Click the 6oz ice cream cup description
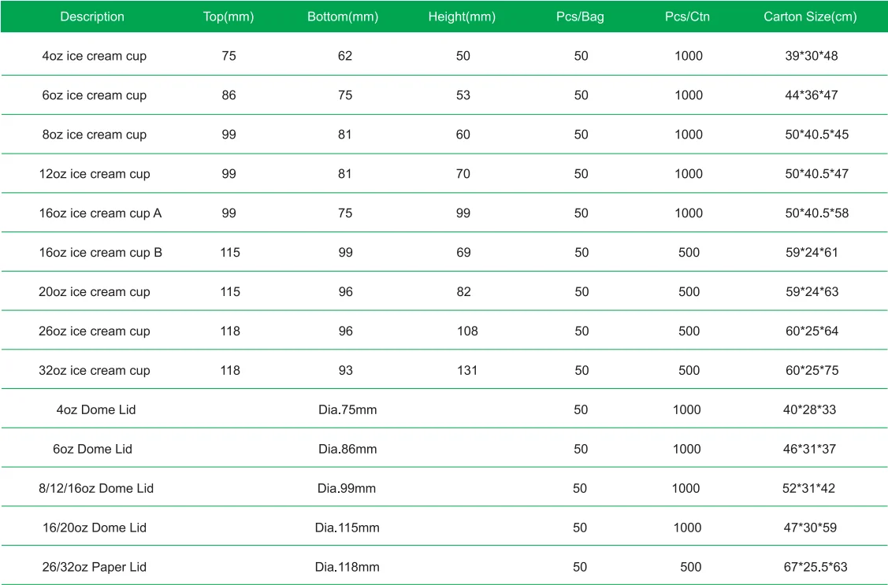 pos(94,95)
